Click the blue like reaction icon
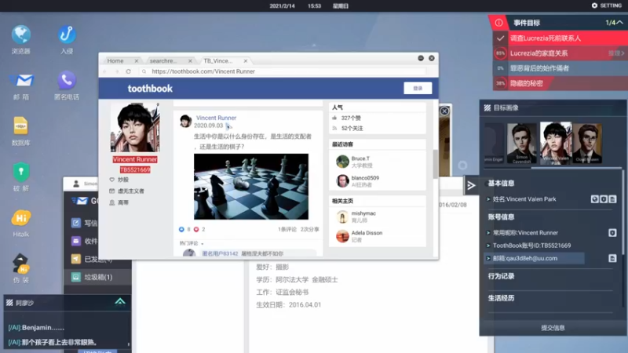628x353 pixels. 181,229
